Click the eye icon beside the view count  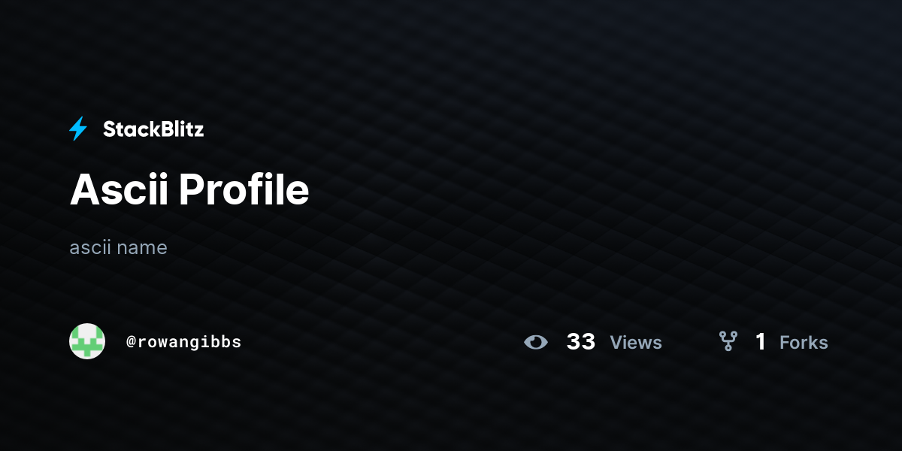point(536,342)
